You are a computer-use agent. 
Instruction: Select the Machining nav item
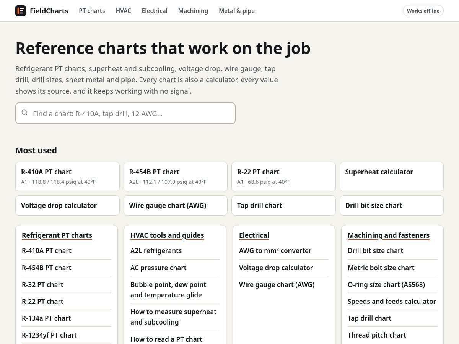[x=193, y=11]
